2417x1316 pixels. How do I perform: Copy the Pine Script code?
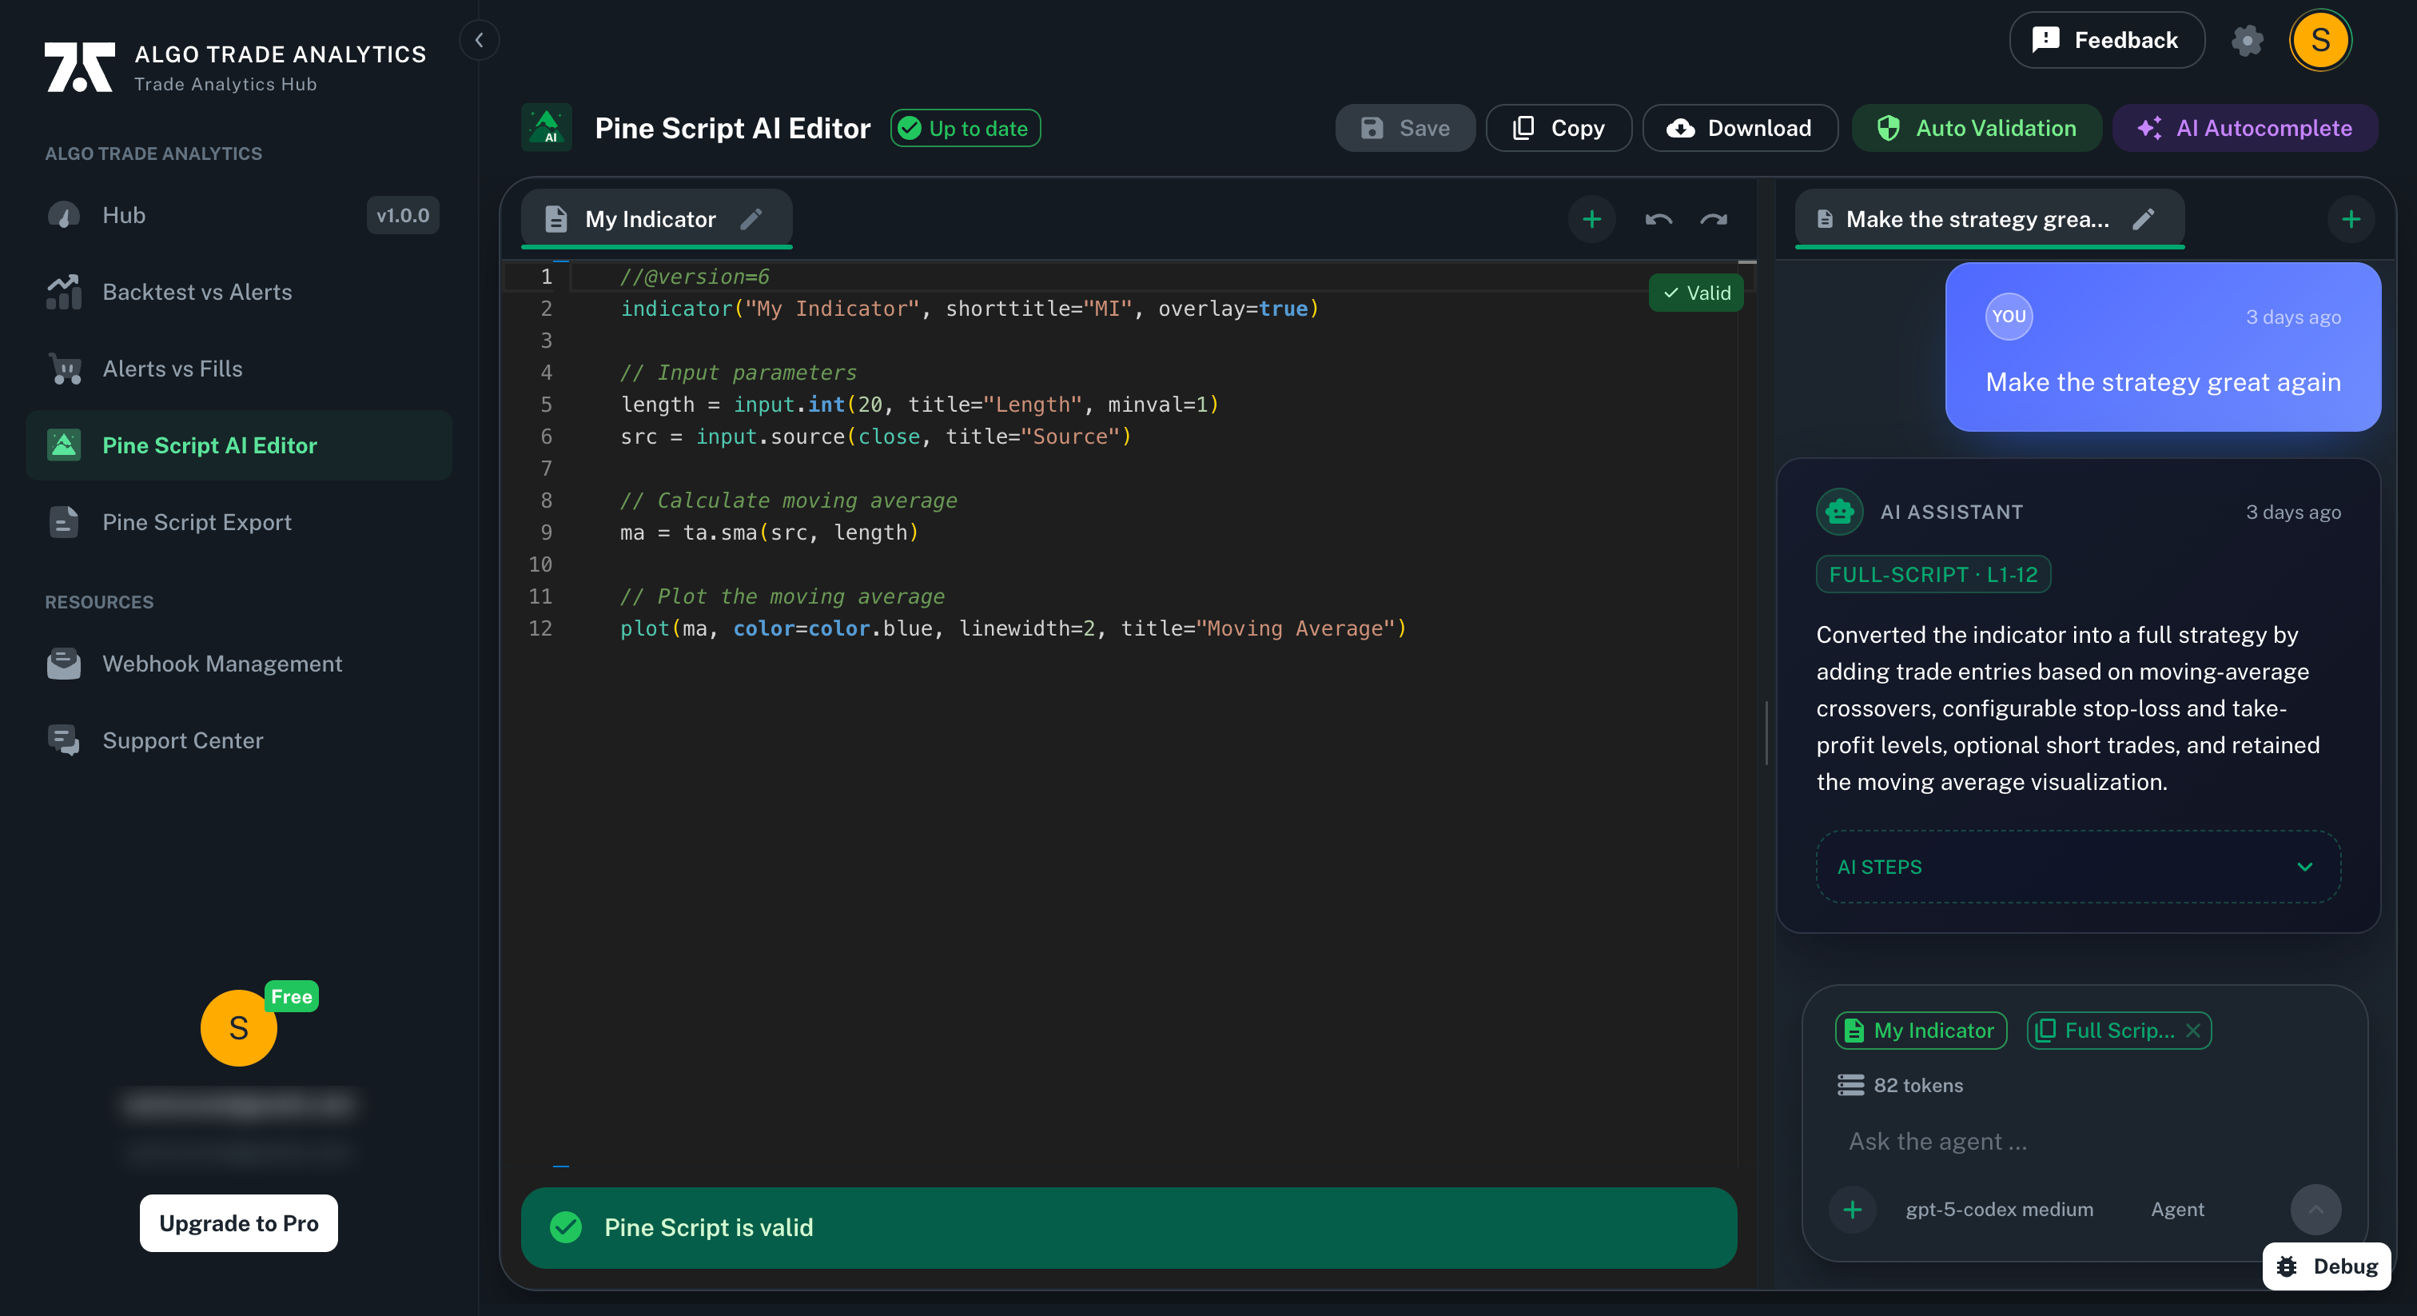click(x=1559, y=128)
